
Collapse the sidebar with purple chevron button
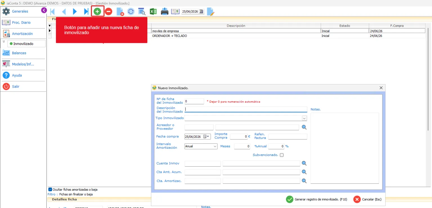[44, 10]
